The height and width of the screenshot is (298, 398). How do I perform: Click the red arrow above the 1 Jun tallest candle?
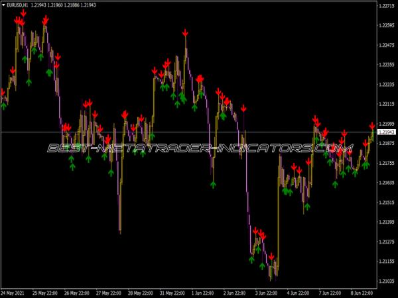point(186,32)
